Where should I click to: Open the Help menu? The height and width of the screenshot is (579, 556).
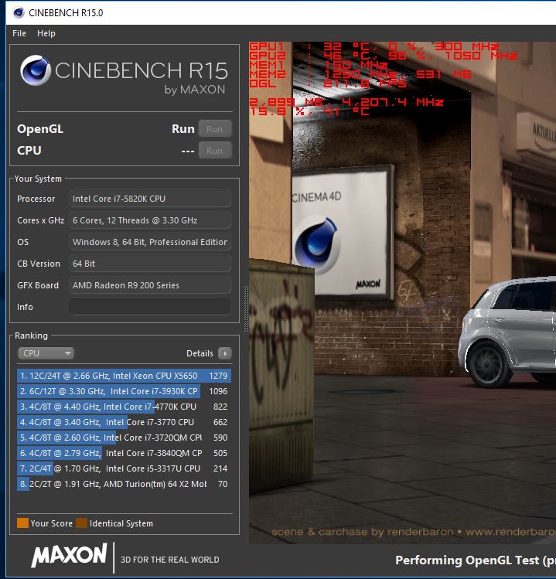(x=46, y=33)
